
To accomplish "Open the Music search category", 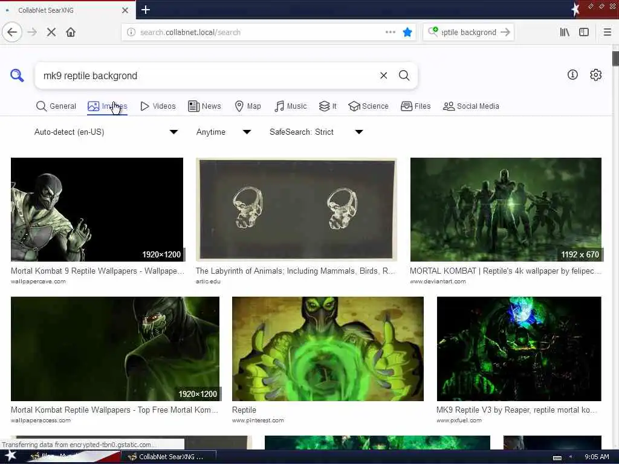I will (290, 106).
